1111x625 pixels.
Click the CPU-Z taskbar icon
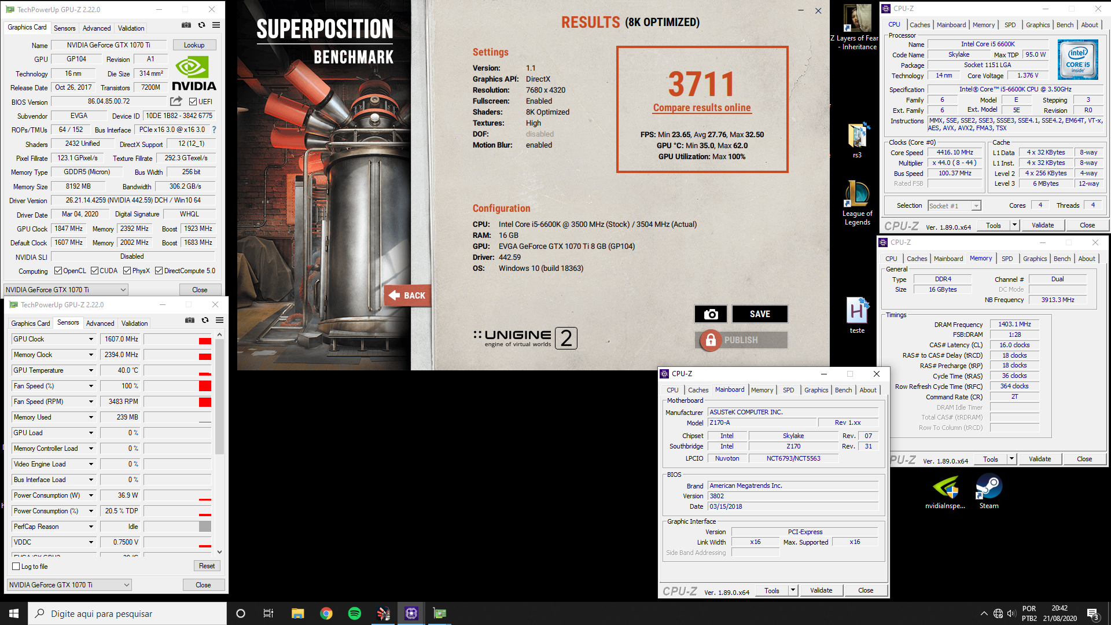coord(411,613)
